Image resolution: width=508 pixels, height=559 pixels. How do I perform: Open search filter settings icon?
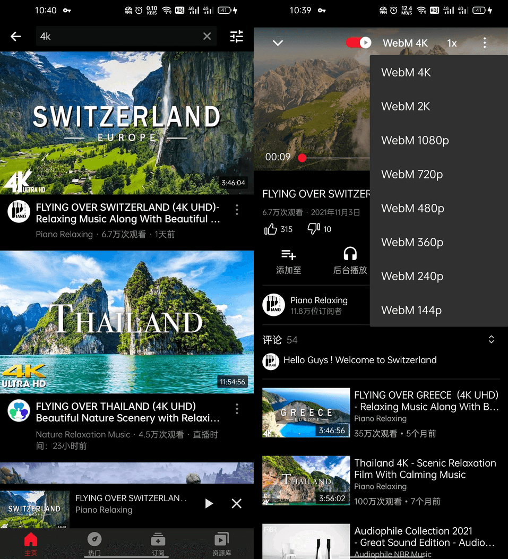[236, 36]
